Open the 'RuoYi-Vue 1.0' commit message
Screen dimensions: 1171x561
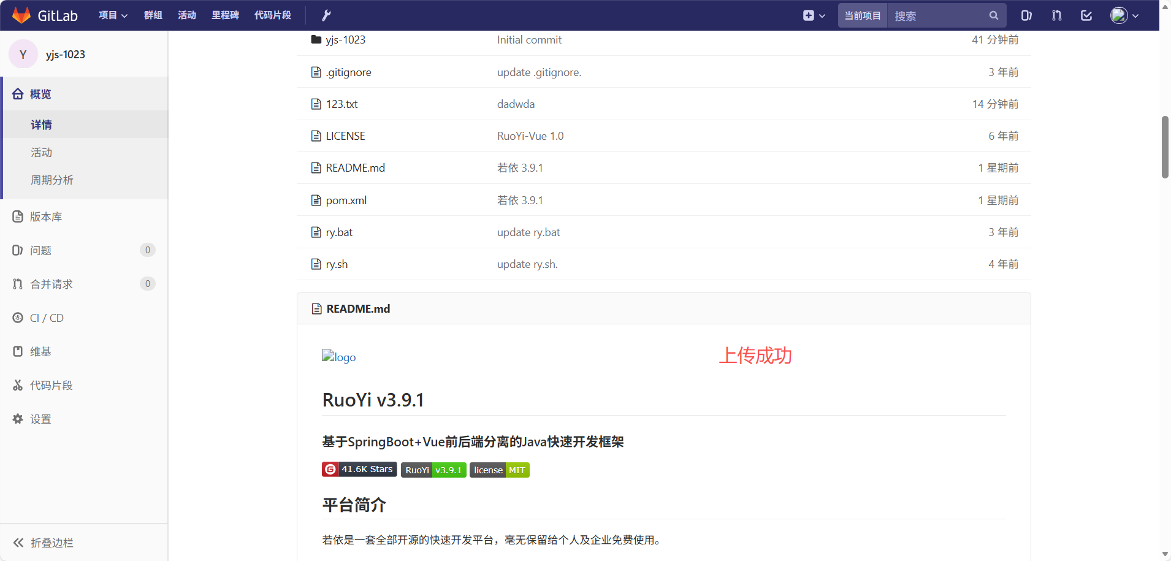(530, 136)
